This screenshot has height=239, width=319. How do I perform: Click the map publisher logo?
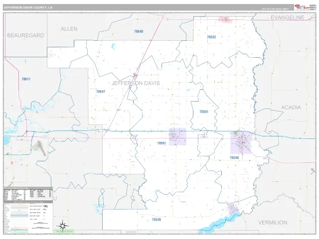point(302,7)
